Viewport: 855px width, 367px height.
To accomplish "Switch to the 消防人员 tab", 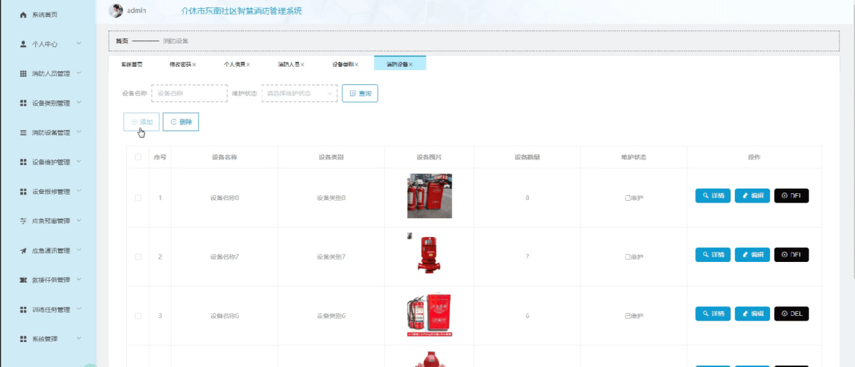I will pos(291,65).
